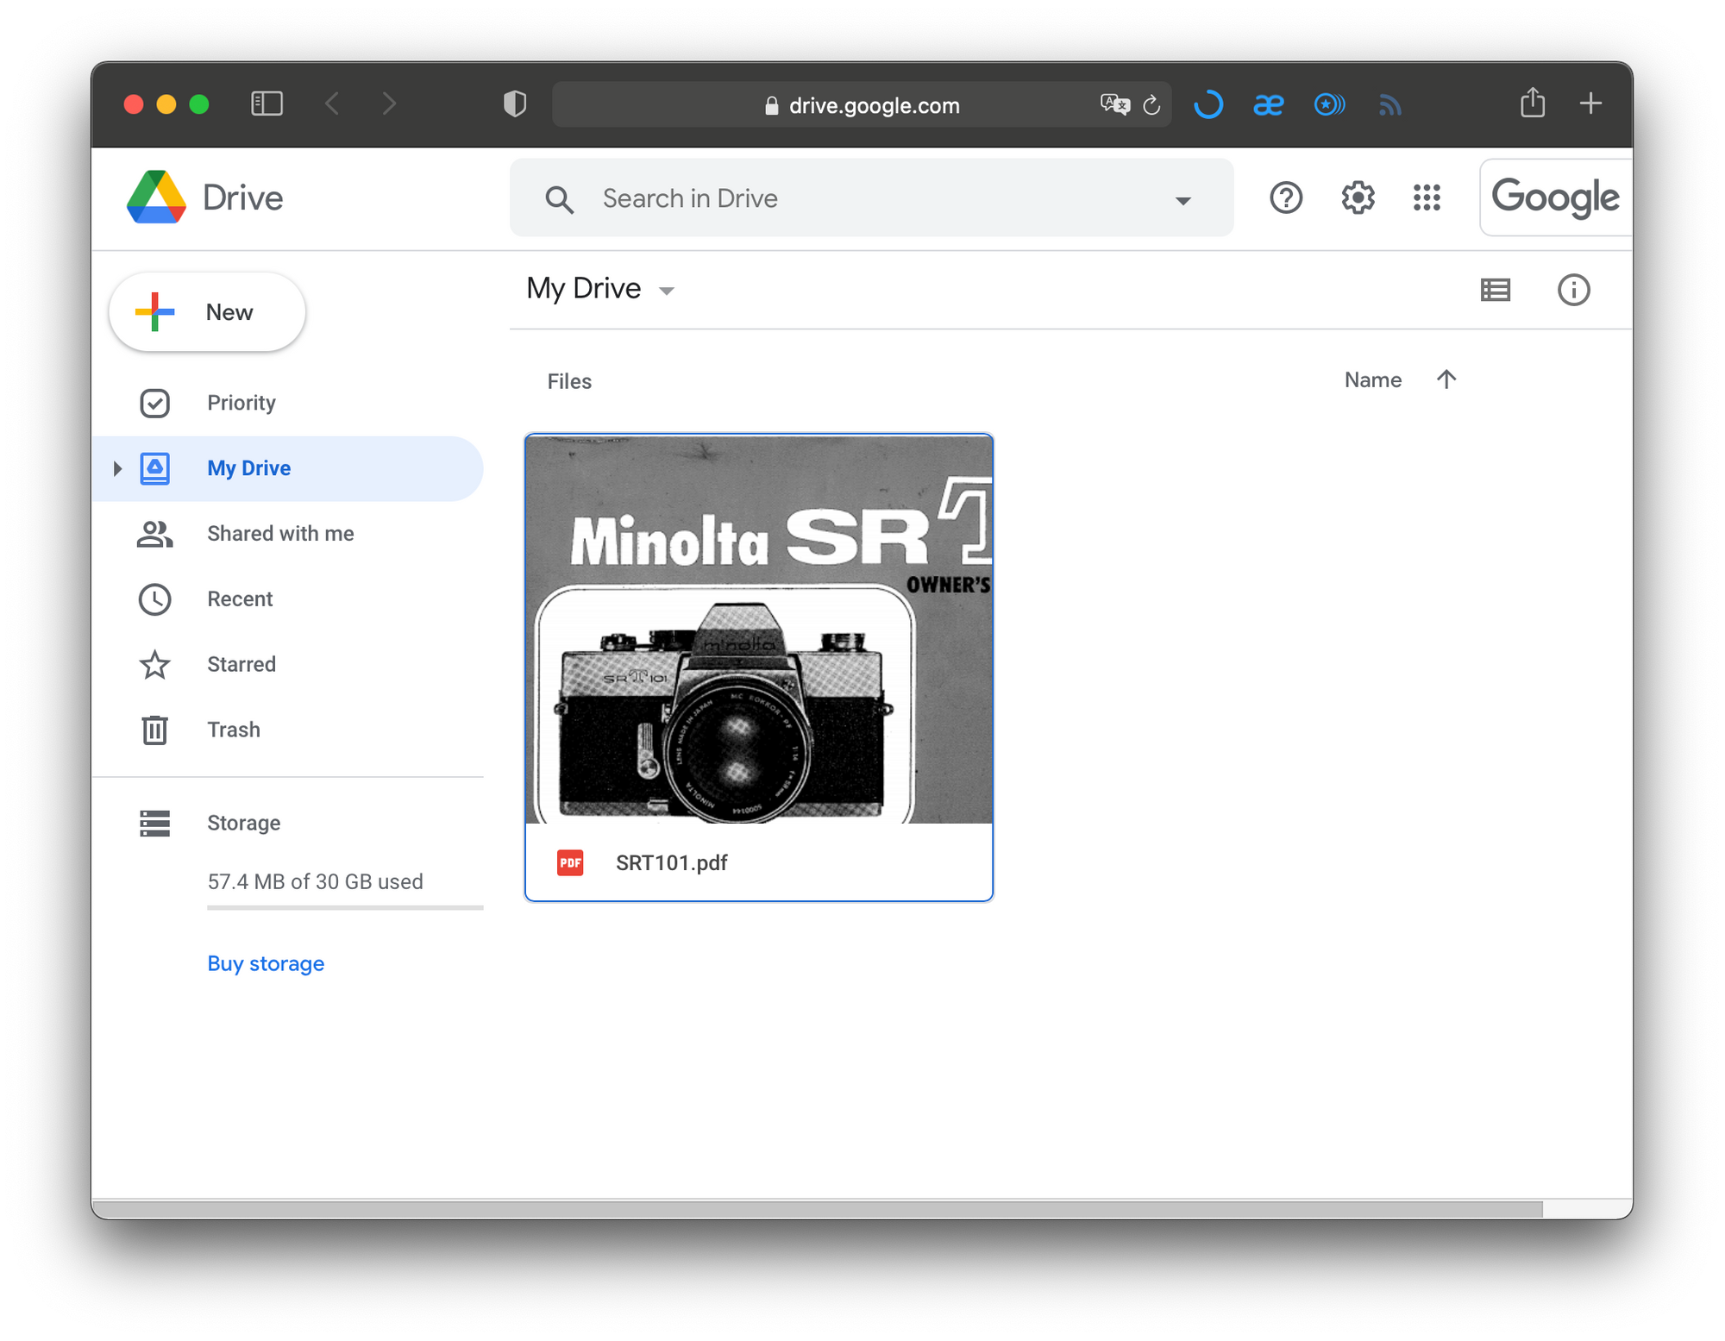The height and width of the screenshot is (1341, 1725).
Task: Reload the page
Action: point(1151,105)
